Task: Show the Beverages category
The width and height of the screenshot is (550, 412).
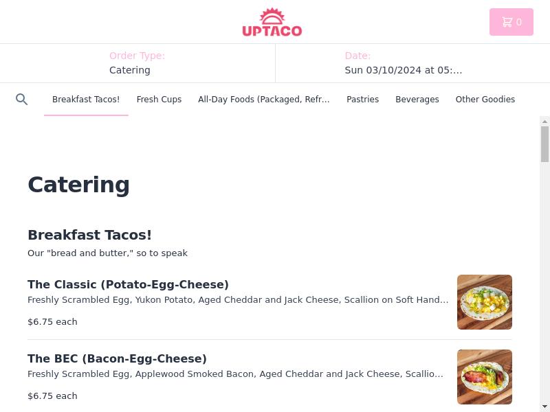Action: [x=417, y=100]
